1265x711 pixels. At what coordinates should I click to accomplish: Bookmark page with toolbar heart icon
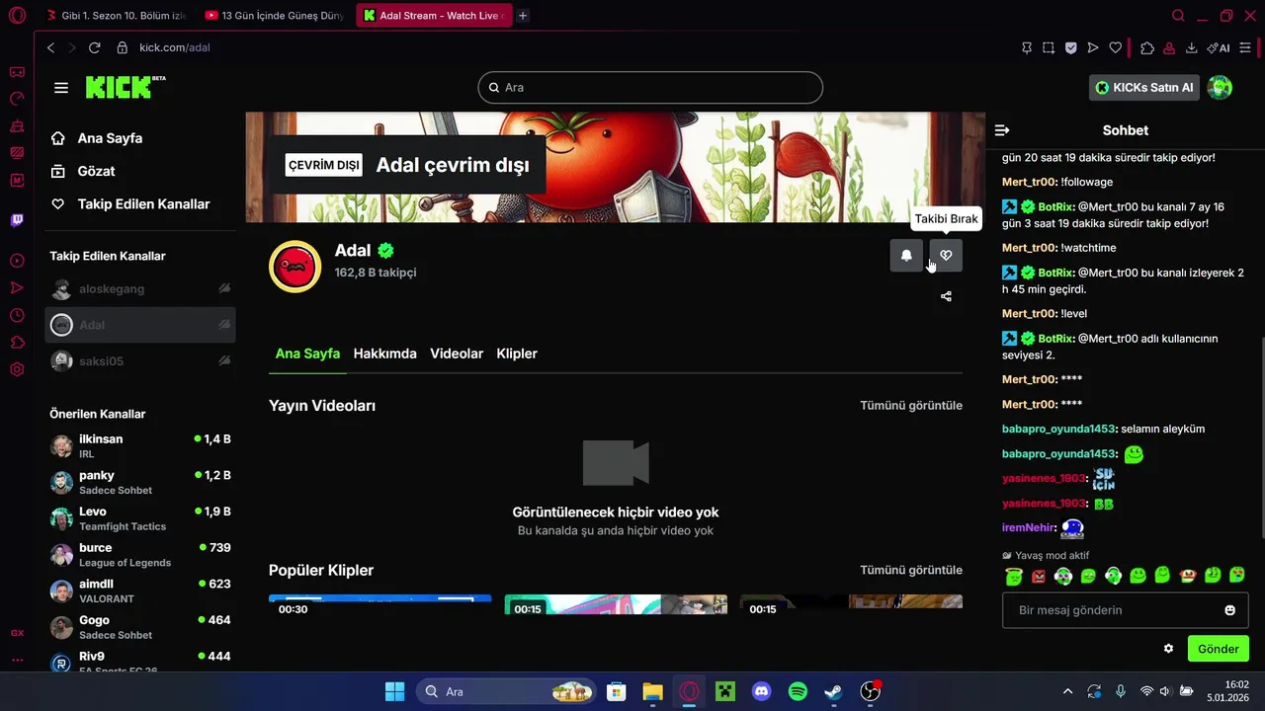[x=1116, y=47]
